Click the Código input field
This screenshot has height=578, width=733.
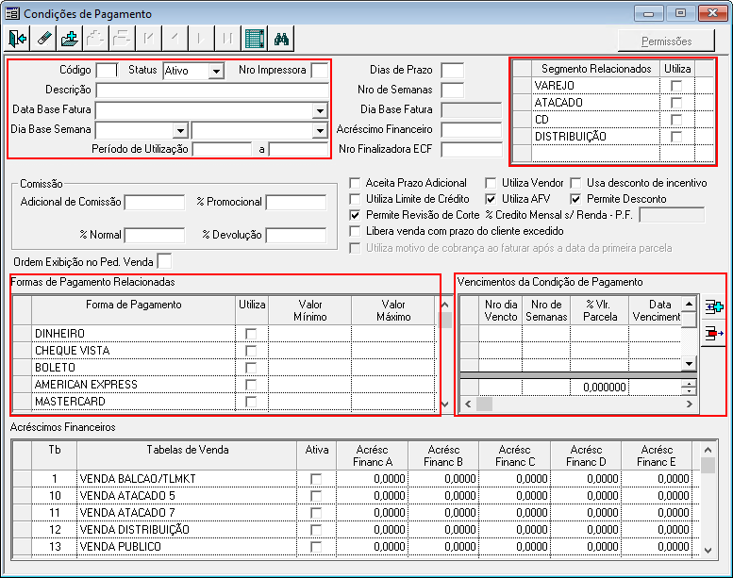[x=107, y=71]
